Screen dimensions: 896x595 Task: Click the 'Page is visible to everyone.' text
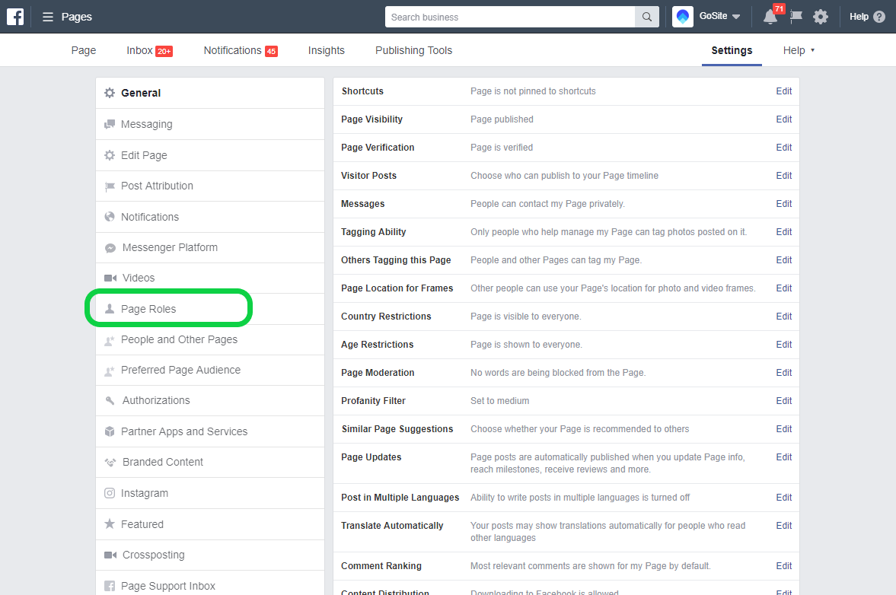(x=526, y=317)
